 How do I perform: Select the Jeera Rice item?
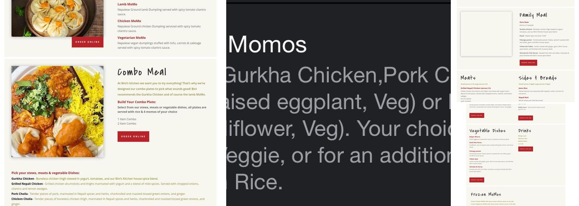pyautogui.click(x=523, y=88)
